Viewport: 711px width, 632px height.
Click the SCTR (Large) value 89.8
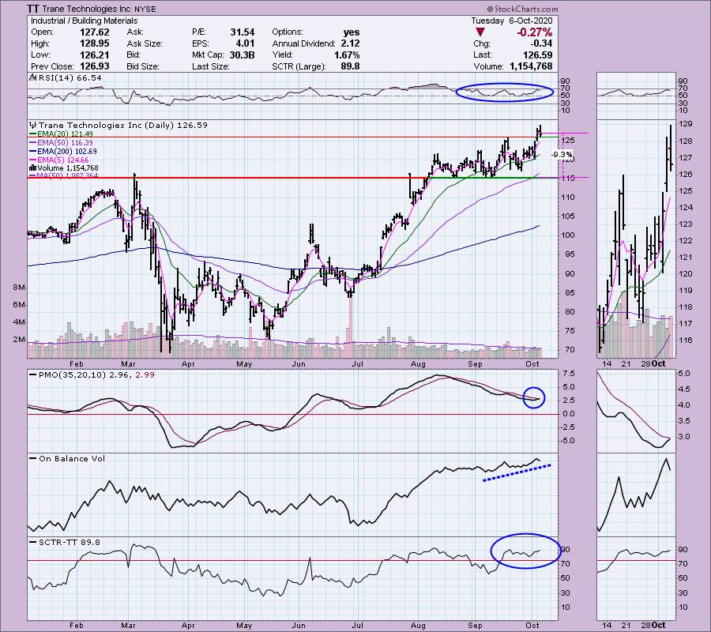tap(350, 66)
